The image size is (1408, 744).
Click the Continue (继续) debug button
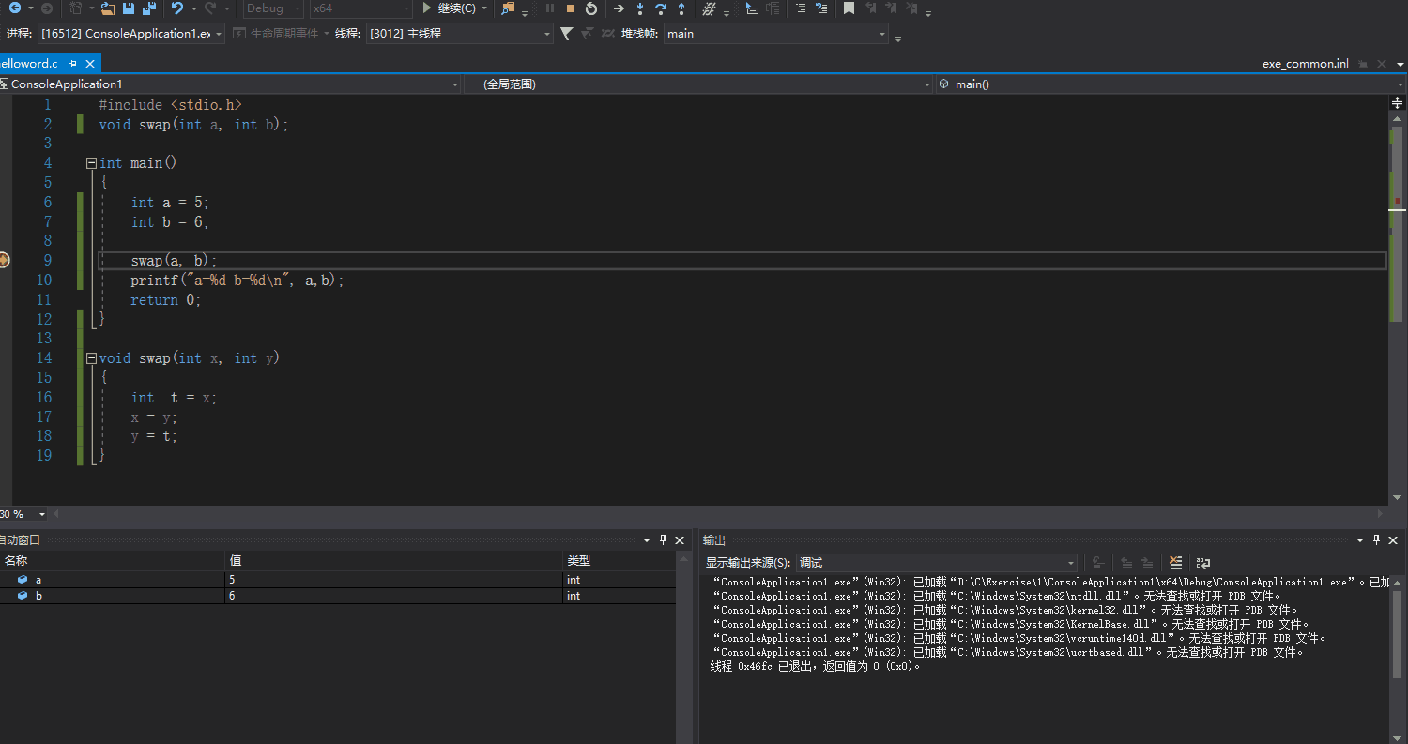pyautogui.click(x=450, y=8)
